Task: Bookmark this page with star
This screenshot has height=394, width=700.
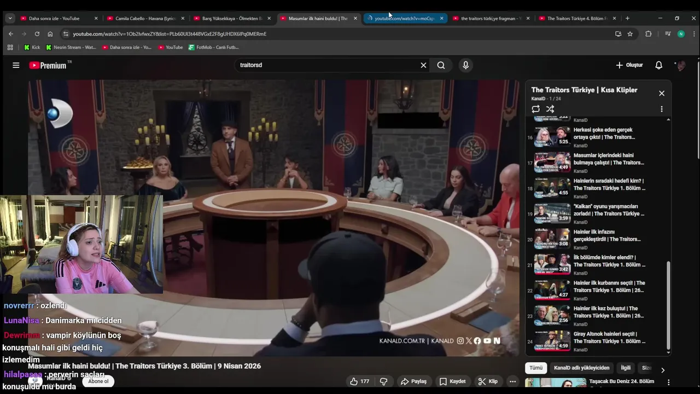Action: (x=630, y=34)
